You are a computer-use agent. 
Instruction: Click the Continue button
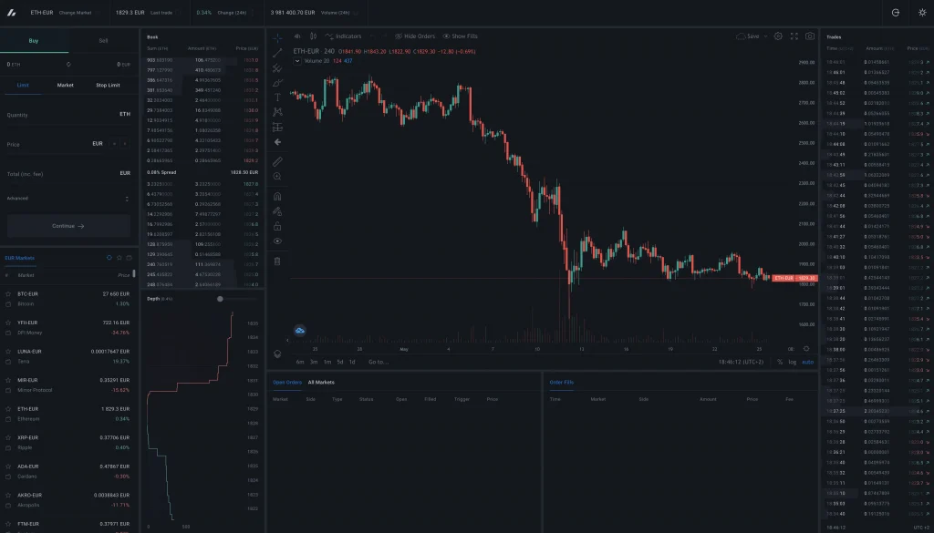pyautogui.click(x=68, y=226)
